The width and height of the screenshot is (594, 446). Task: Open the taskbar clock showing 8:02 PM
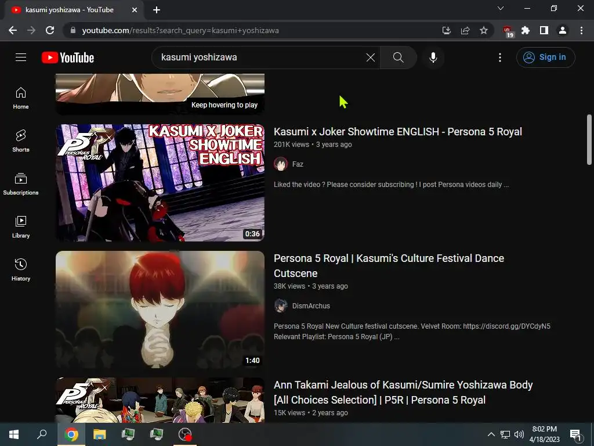pos(544,434)
